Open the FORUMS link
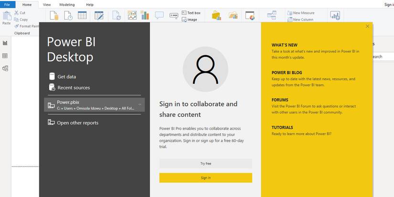394x197 pixels. tap(280, 100)
